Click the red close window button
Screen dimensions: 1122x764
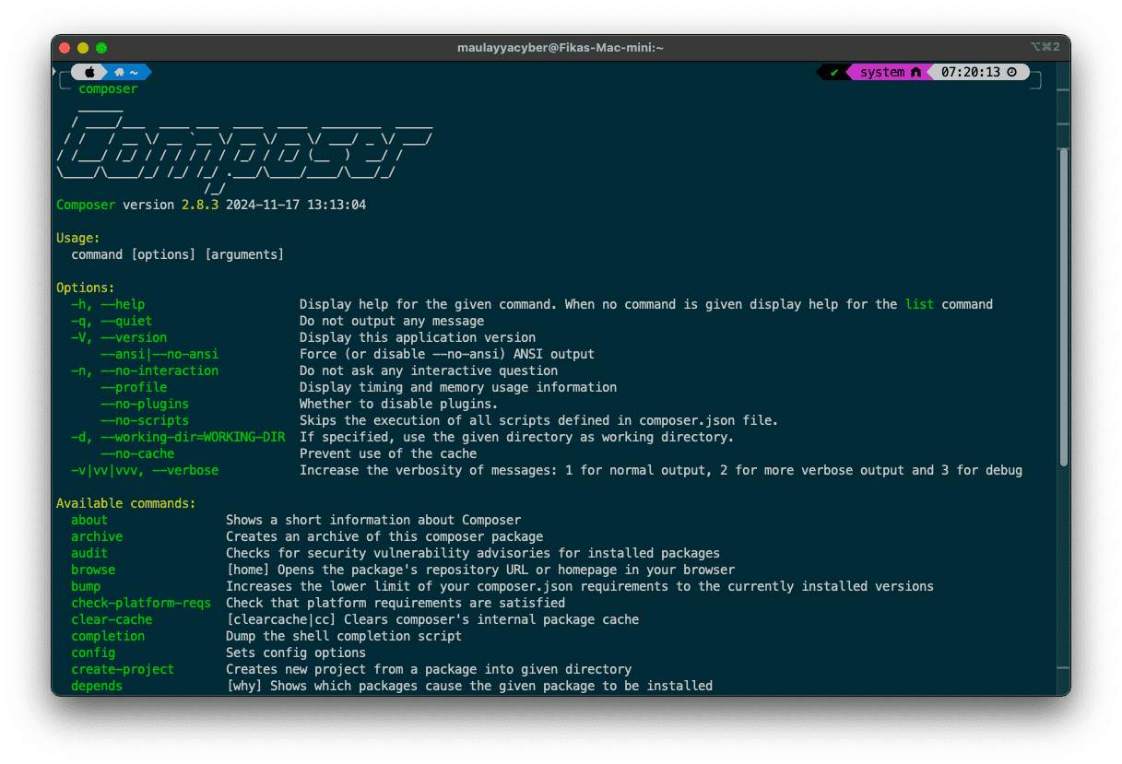click(65, 48)
